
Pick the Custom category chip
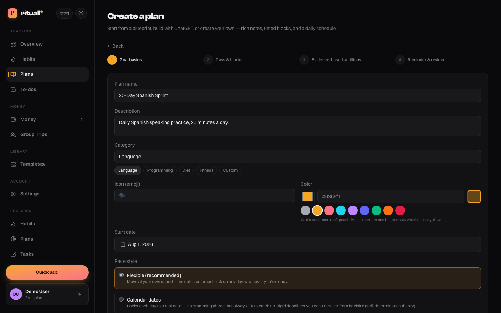230,170
